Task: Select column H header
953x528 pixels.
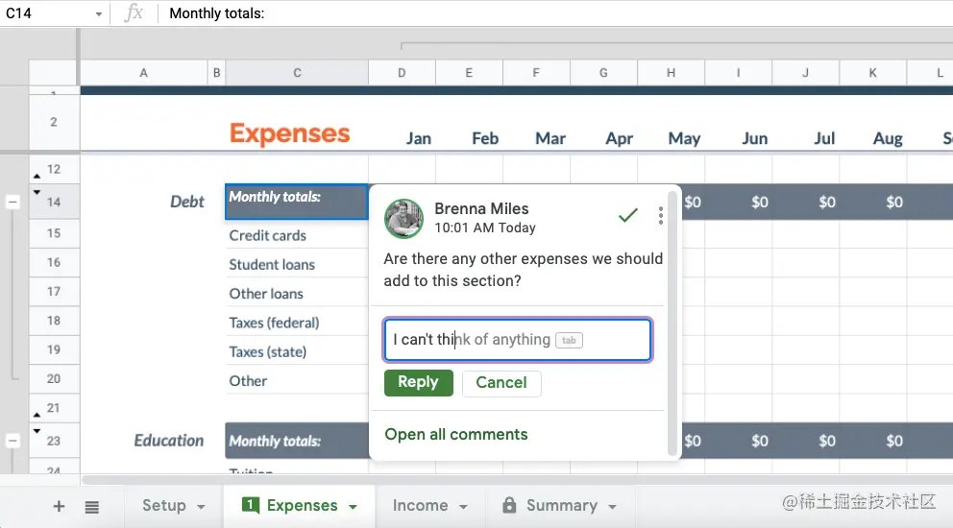Action: [671, 73]
